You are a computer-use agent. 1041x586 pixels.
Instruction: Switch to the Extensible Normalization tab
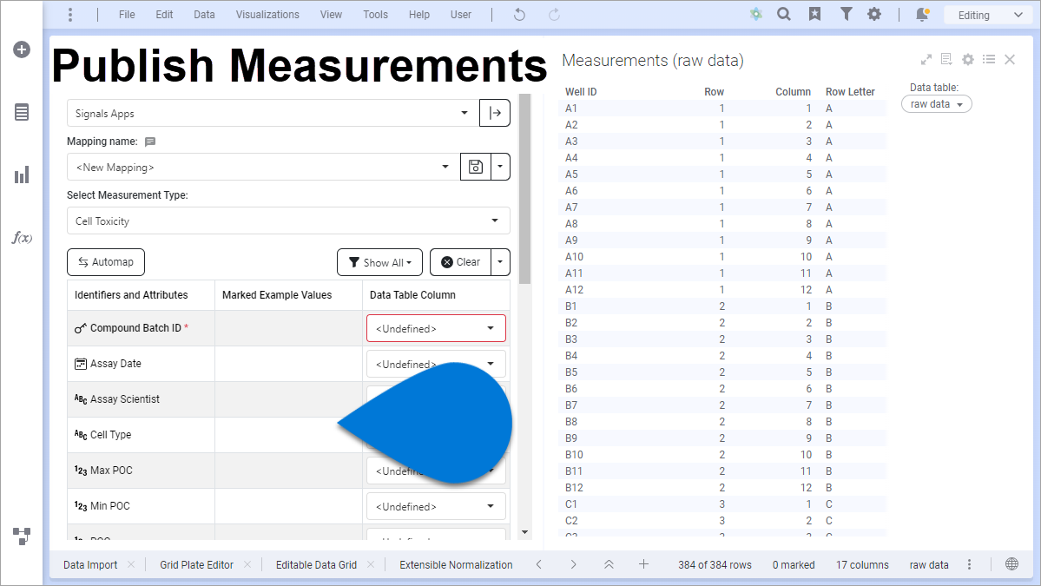click(456, 565)
